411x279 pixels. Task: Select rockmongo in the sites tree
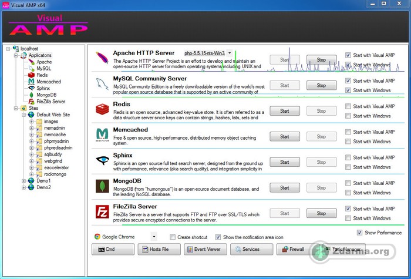[x=55, y=174]
